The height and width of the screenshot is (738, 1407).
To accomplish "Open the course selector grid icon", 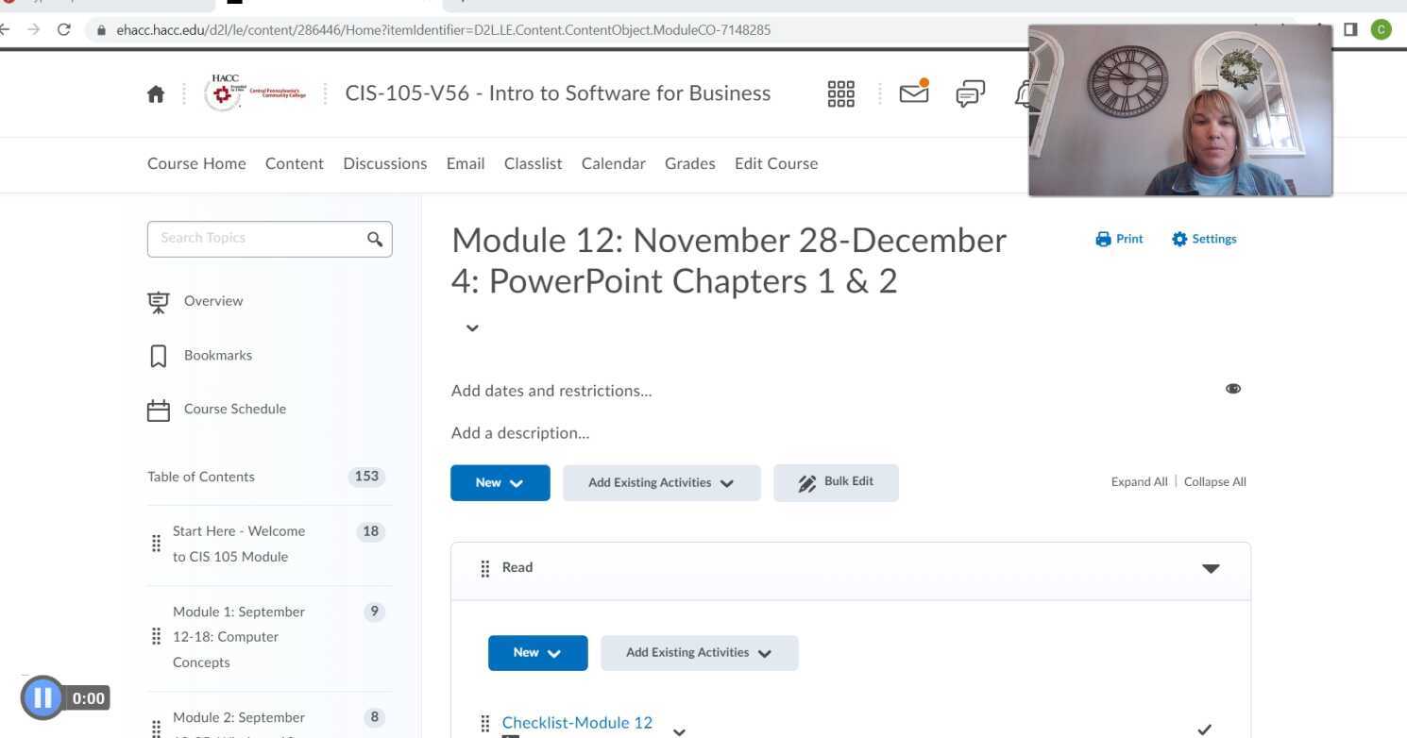I will pos(840,93).
